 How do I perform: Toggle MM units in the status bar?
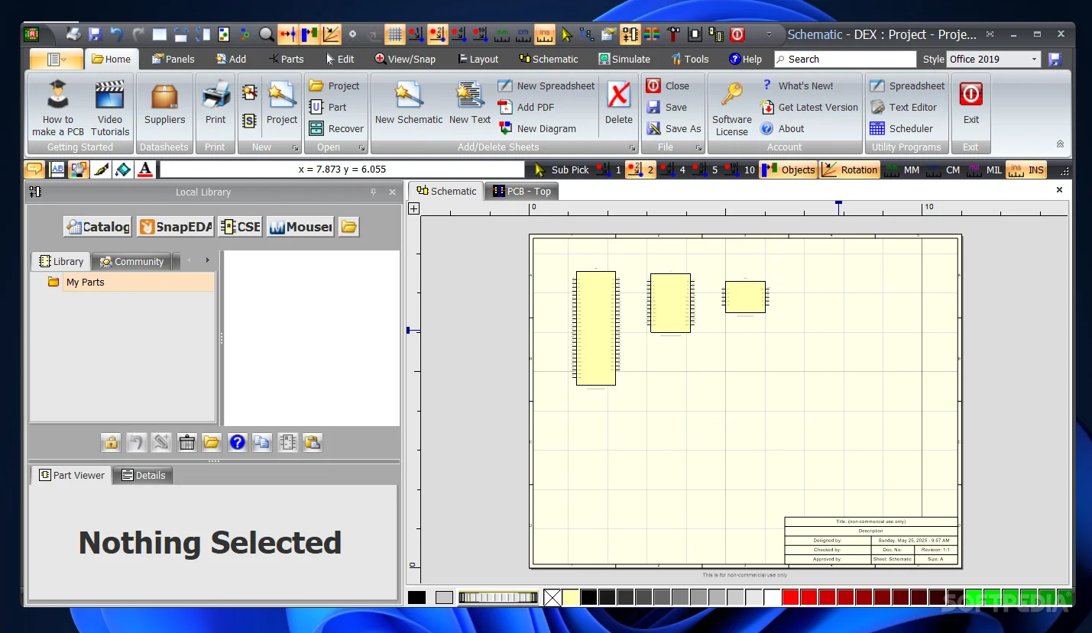point(914,170)
